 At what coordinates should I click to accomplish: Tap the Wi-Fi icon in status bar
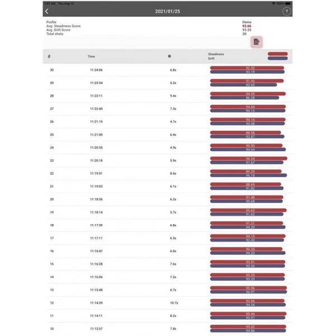pyautogui.click(x=273, y=3)
